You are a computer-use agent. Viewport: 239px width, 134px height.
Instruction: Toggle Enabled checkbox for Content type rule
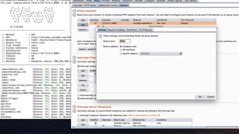click(x=96, y=123)
